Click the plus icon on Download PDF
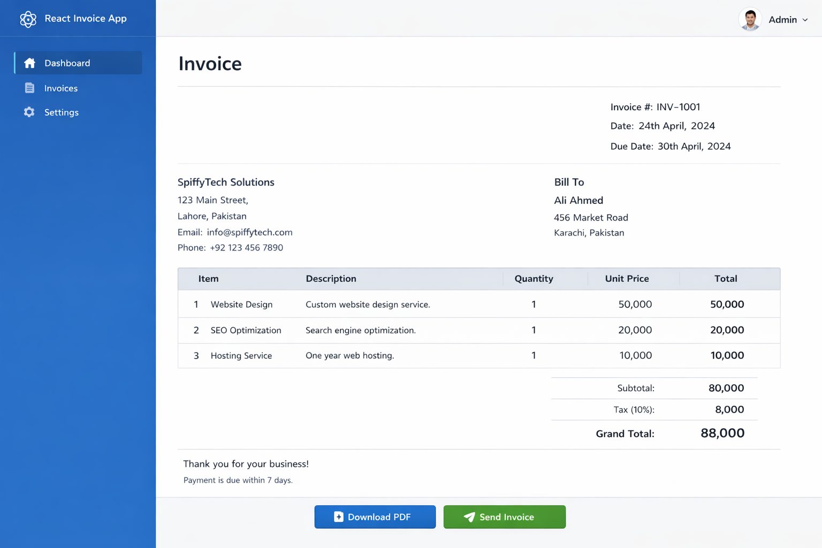Viewport: 822px width, 548px height. pos(338,517)
